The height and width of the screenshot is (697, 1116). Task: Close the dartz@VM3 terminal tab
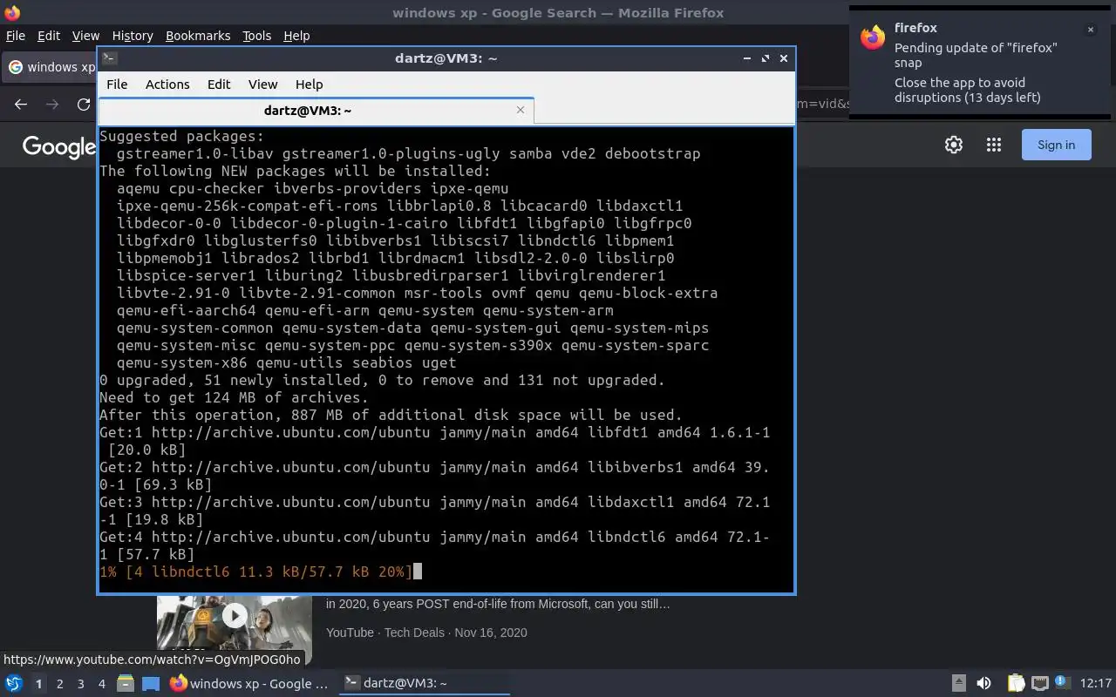[x=521, y=110]
